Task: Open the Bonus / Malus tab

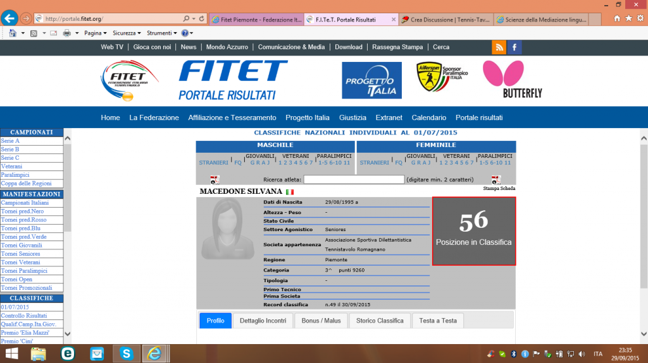Action: (x=321, y=321)
